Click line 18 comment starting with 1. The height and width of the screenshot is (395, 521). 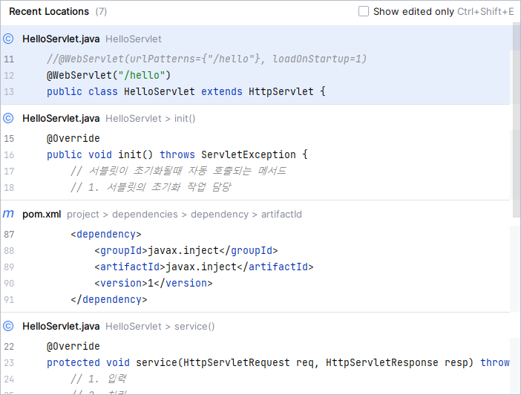tap(151, 187)
